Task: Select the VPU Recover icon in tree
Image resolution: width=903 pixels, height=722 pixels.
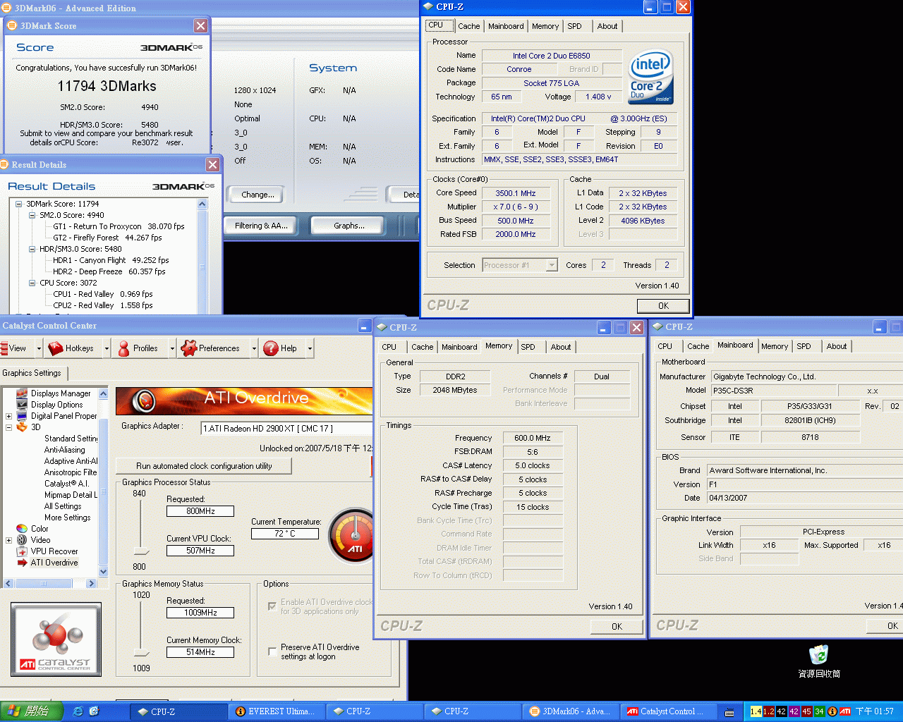Action: [22, 551]
